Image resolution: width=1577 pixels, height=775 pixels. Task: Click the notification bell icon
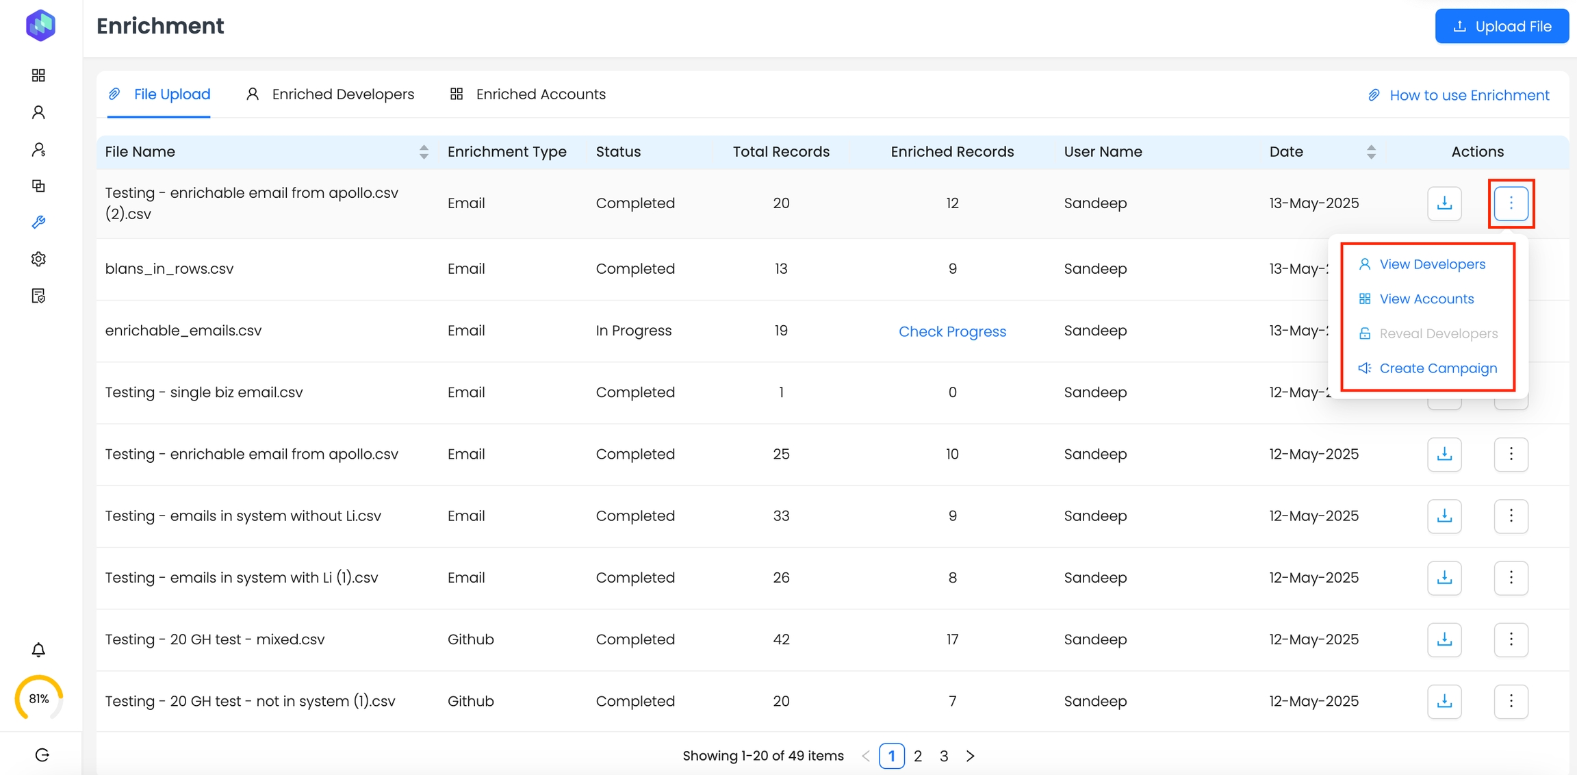38,650
